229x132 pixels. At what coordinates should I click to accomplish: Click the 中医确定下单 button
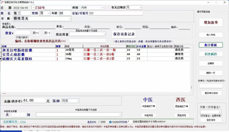[149, 106]
